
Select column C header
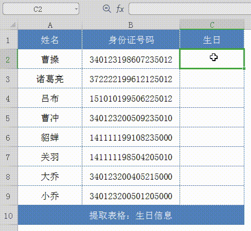[x=212, y=25]
